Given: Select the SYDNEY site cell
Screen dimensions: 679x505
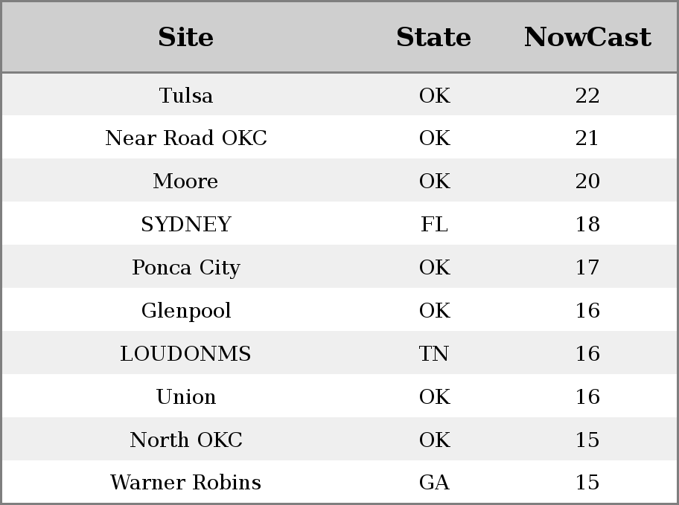Looking at the screenshot, I should pos(186,224).
